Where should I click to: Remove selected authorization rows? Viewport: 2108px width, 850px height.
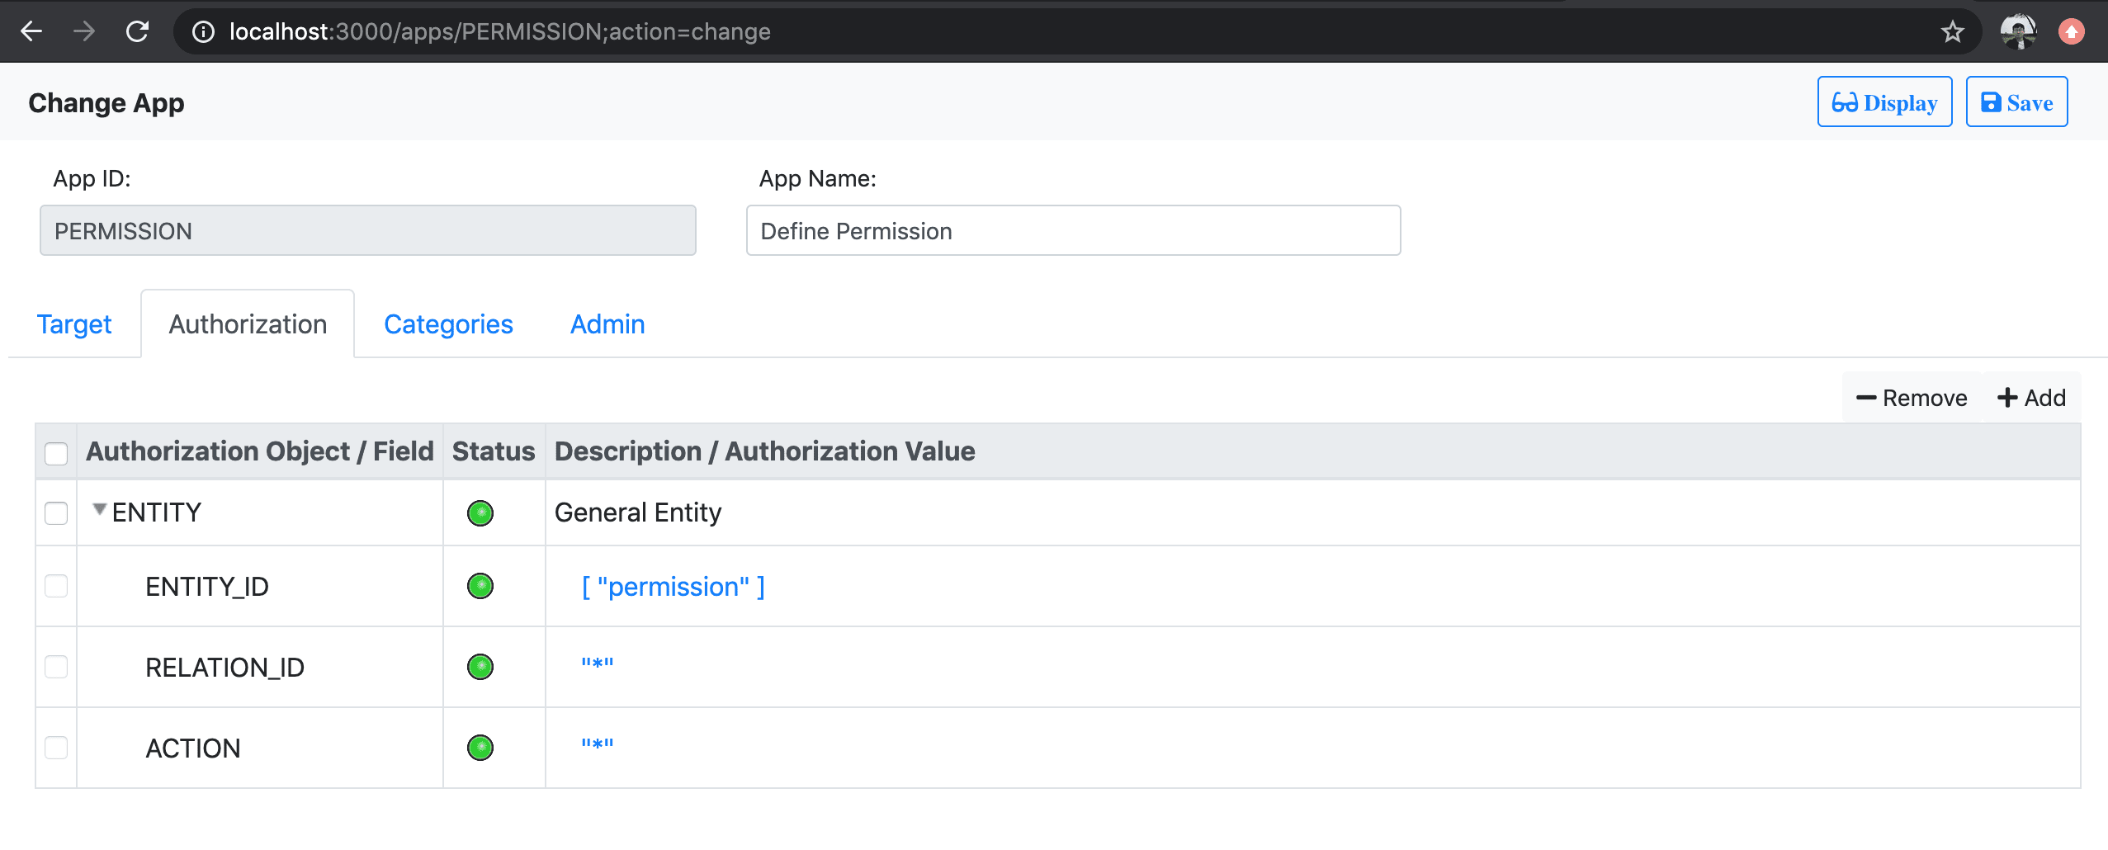pos(1912,398)
